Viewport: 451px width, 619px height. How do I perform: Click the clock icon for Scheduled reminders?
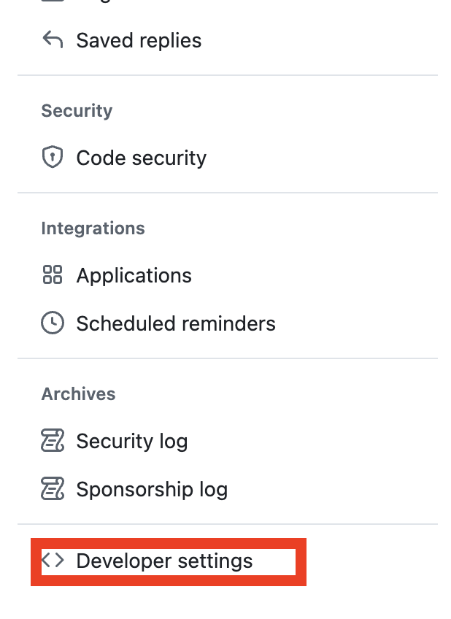53,323
